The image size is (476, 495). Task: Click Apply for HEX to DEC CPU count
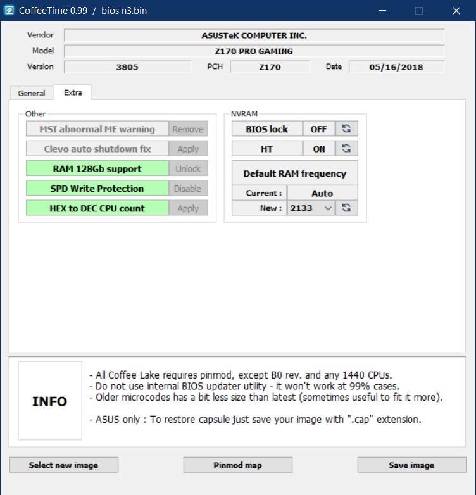188,208
